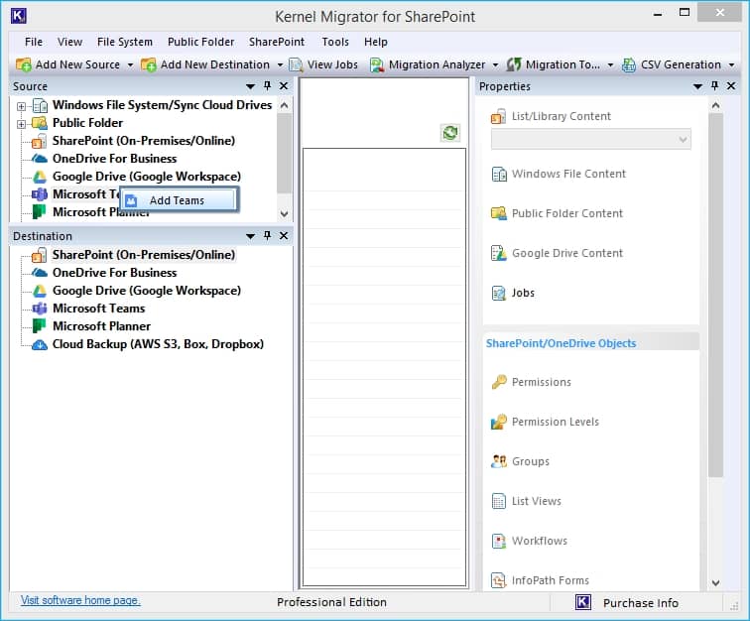
Task: Click the Cloud Backup icon in Destination
Action: 40,344
